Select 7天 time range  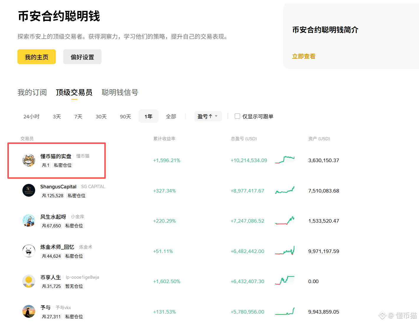[78, 117]
